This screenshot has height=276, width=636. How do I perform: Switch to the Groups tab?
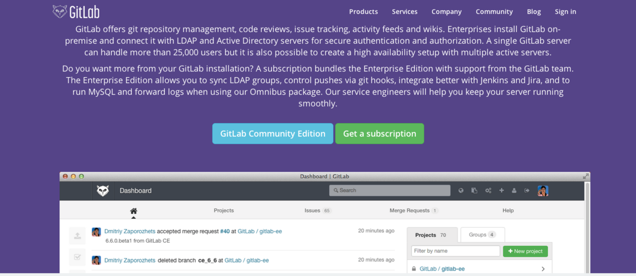point(482,235)
